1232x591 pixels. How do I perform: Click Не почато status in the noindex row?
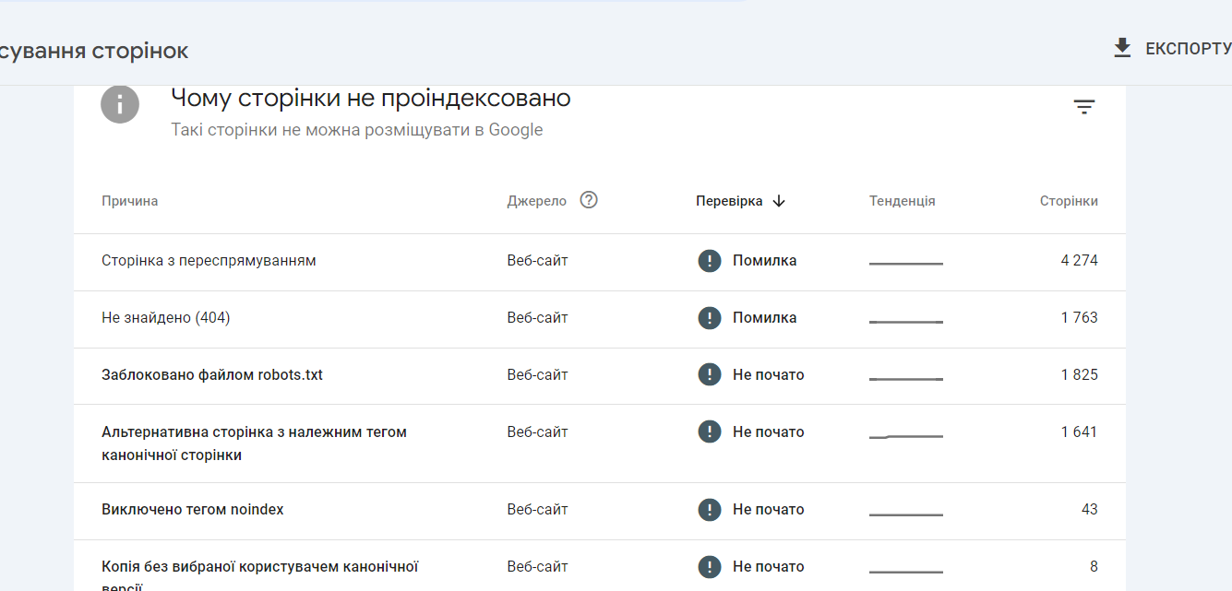[768, 510]
